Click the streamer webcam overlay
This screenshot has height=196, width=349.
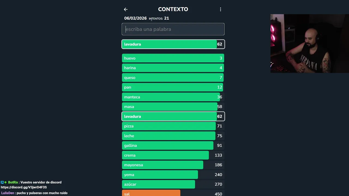pos(309,44)
